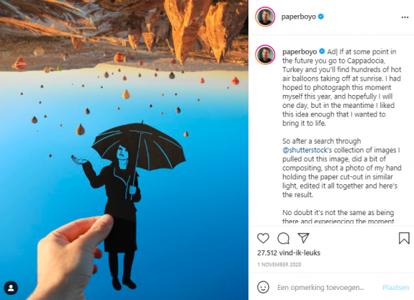Open paperboyo username in post header
Viewport: 414px width, 300px height.
[x=298, y=17]
